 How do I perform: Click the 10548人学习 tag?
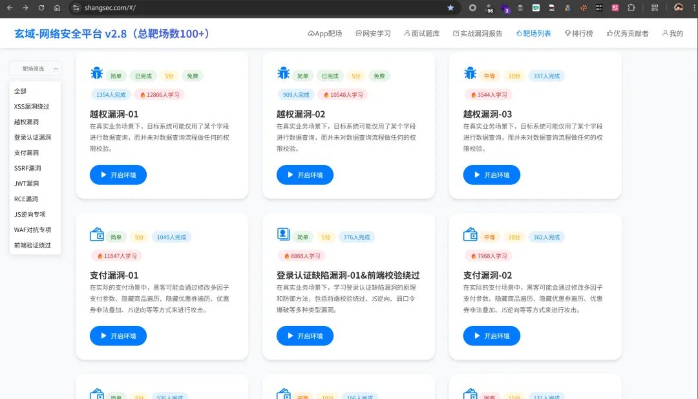coord(343,95)
